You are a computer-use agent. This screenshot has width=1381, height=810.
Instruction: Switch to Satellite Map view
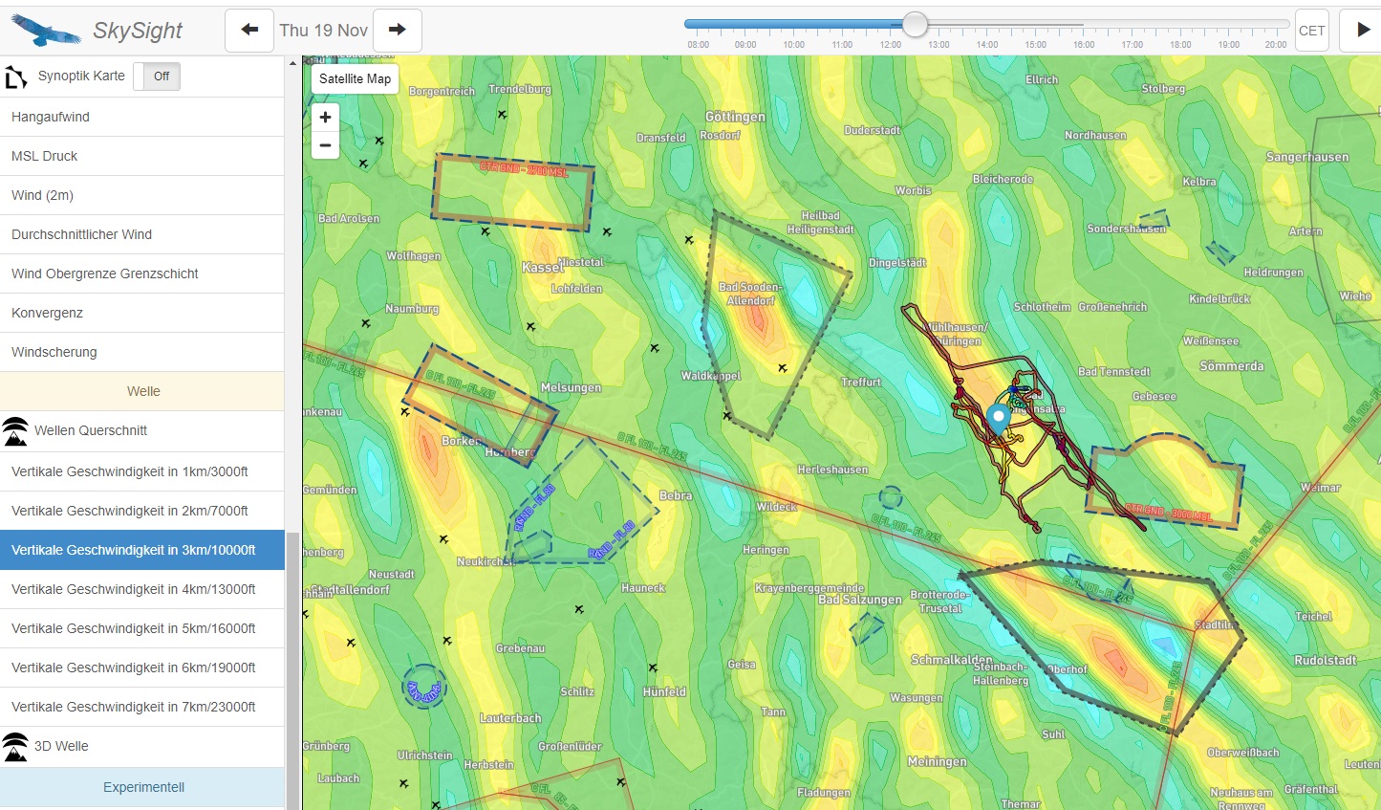355,79
